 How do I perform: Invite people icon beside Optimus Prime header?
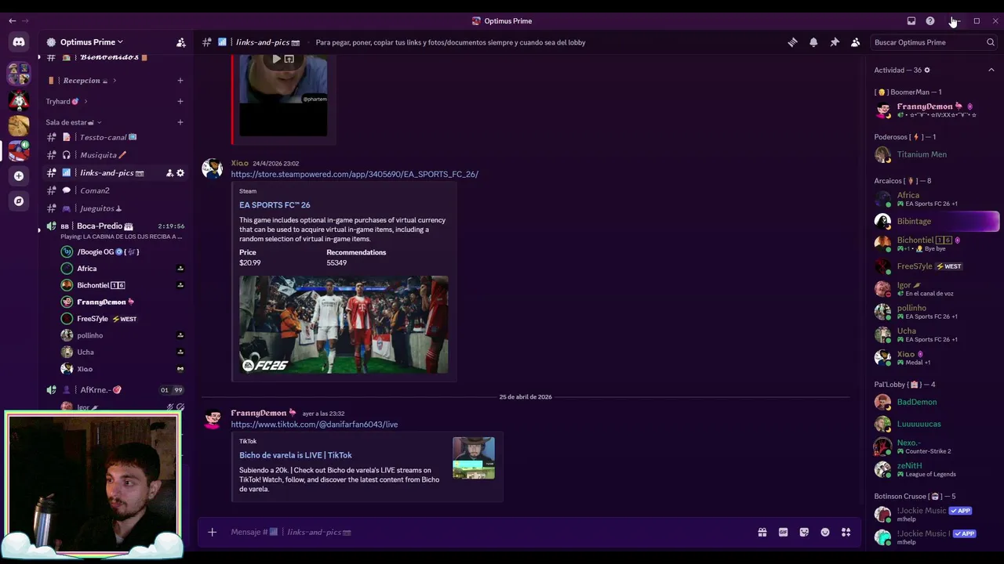tap(181, 42)
